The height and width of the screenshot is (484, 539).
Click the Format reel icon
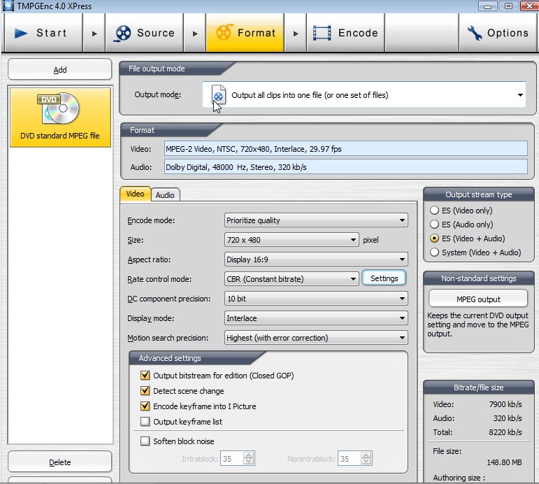point(224,33)
